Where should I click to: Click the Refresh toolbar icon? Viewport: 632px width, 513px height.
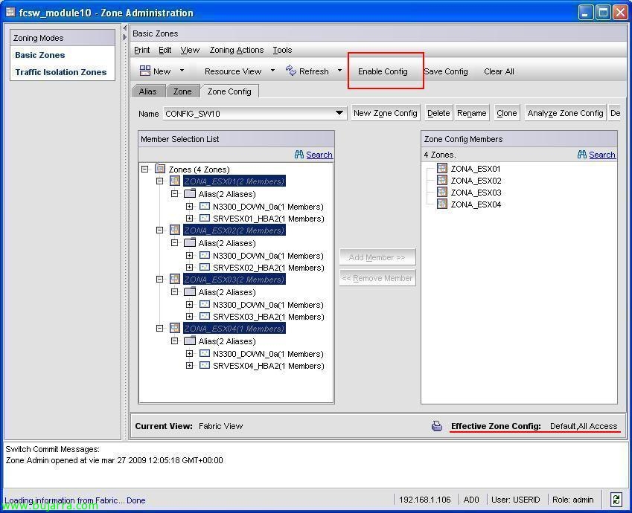point(291,71)
